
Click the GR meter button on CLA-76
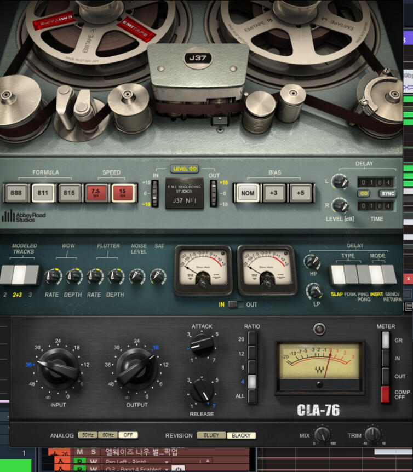(x=385, y=341)
